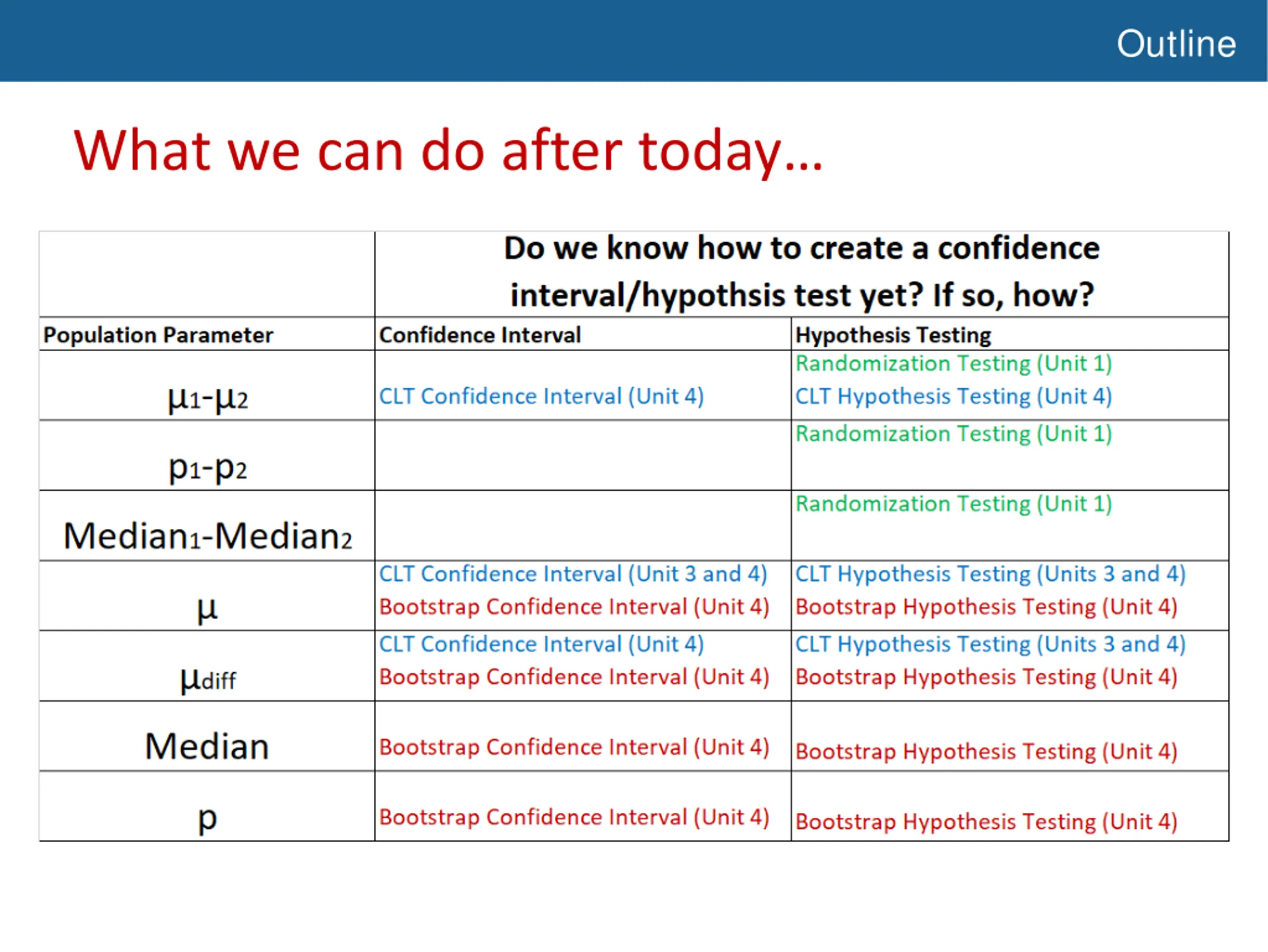
Task: Click the Population Parameter column header
Action: pos(158,335)
